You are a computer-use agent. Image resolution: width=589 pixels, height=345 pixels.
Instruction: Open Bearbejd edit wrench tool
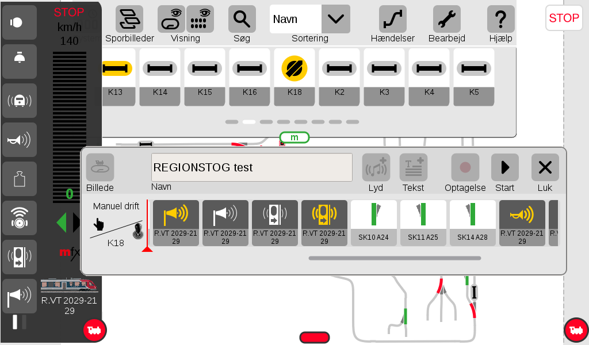point(446,19)
